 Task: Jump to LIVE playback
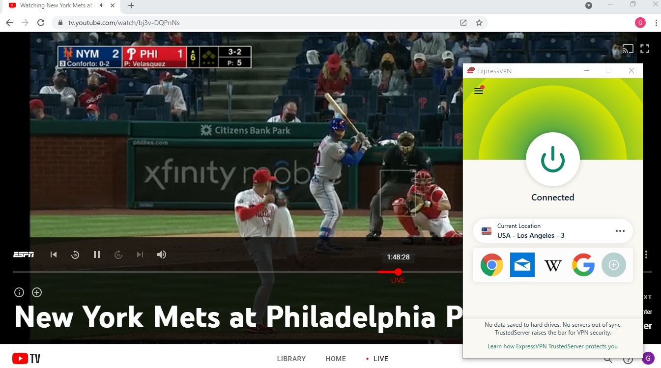click(x=397, y=280)
